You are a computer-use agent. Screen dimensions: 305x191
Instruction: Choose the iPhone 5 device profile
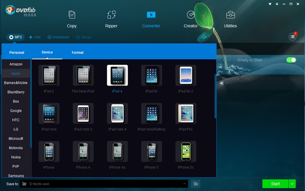152,151
